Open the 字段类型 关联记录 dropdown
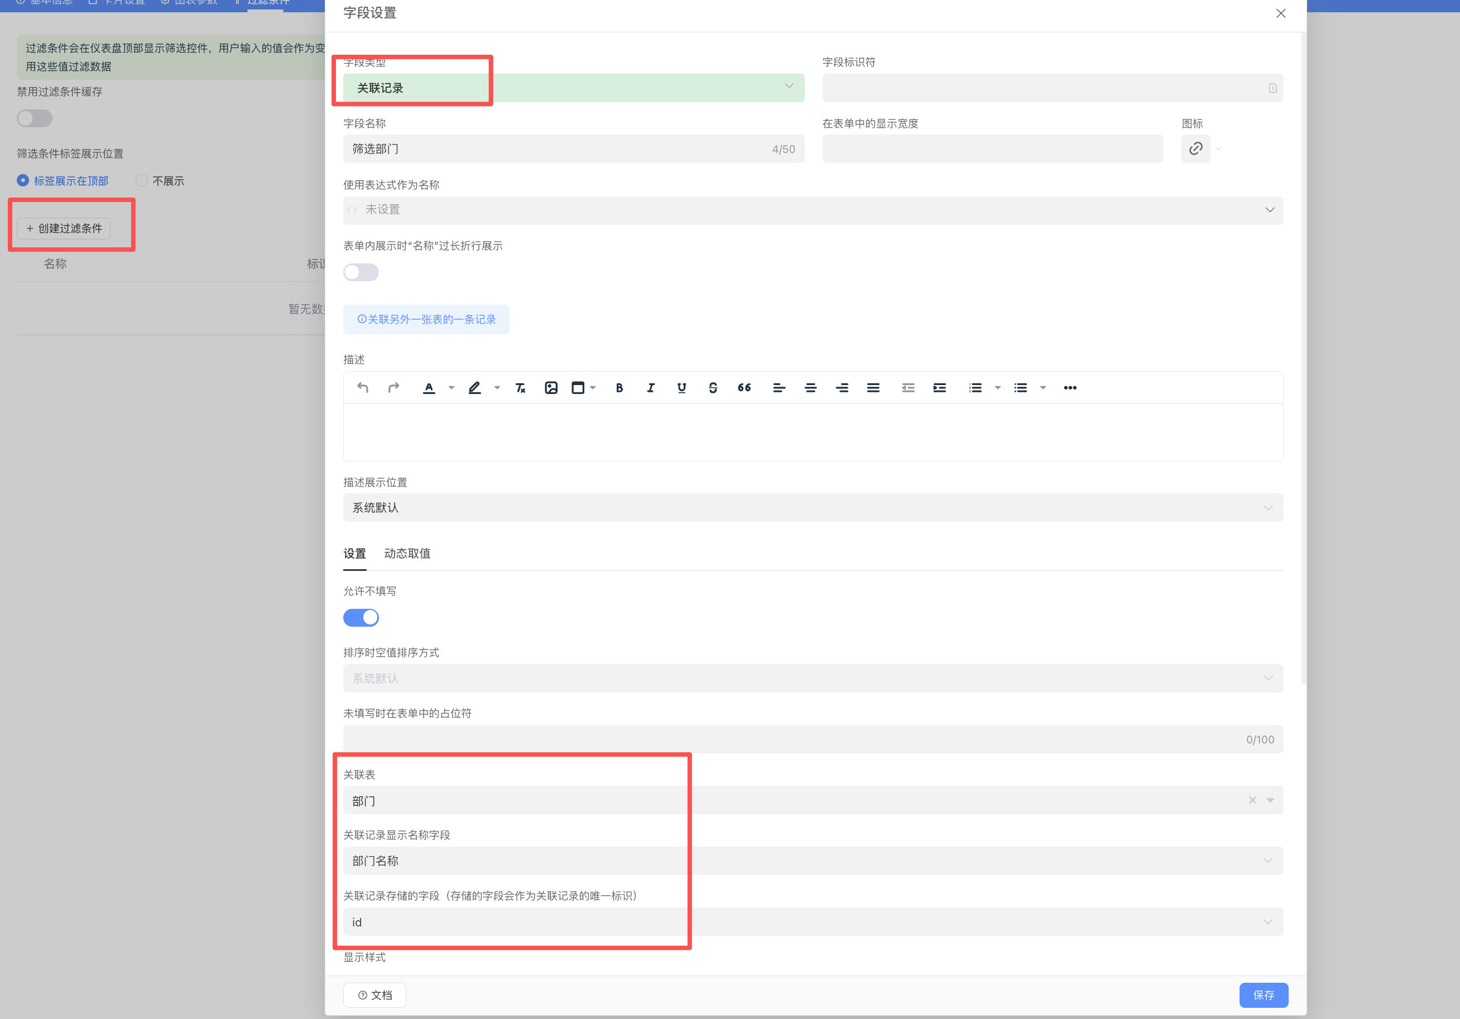This screenshot has height=1019, width=1460. tap(573, 88)
